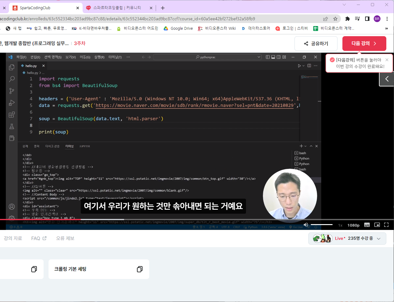
Task: Switch to 디버그 콘솔 panel tab
Action: click(52, 146)
